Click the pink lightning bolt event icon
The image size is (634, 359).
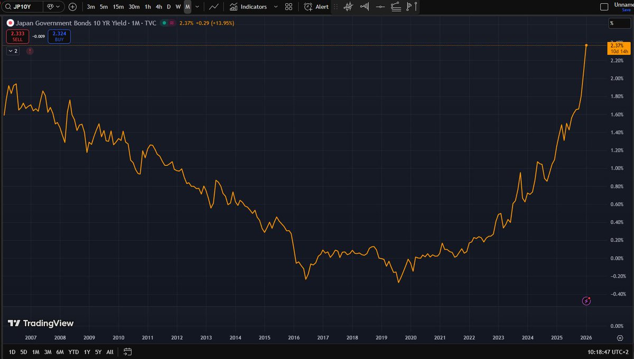[586, 301]
